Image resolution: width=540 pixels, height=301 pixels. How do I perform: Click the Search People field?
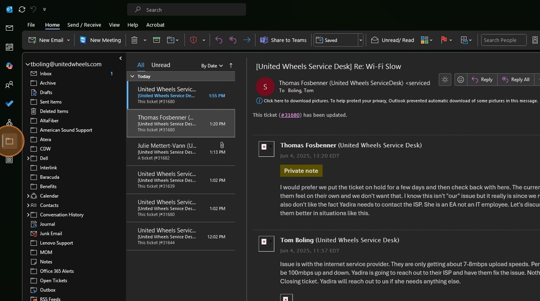[x=504, y=40]
